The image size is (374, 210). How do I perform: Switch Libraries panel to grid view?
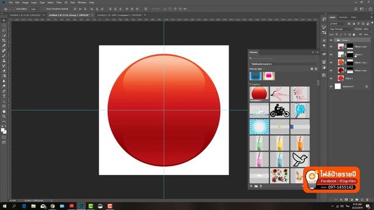(x=311, y=69)
